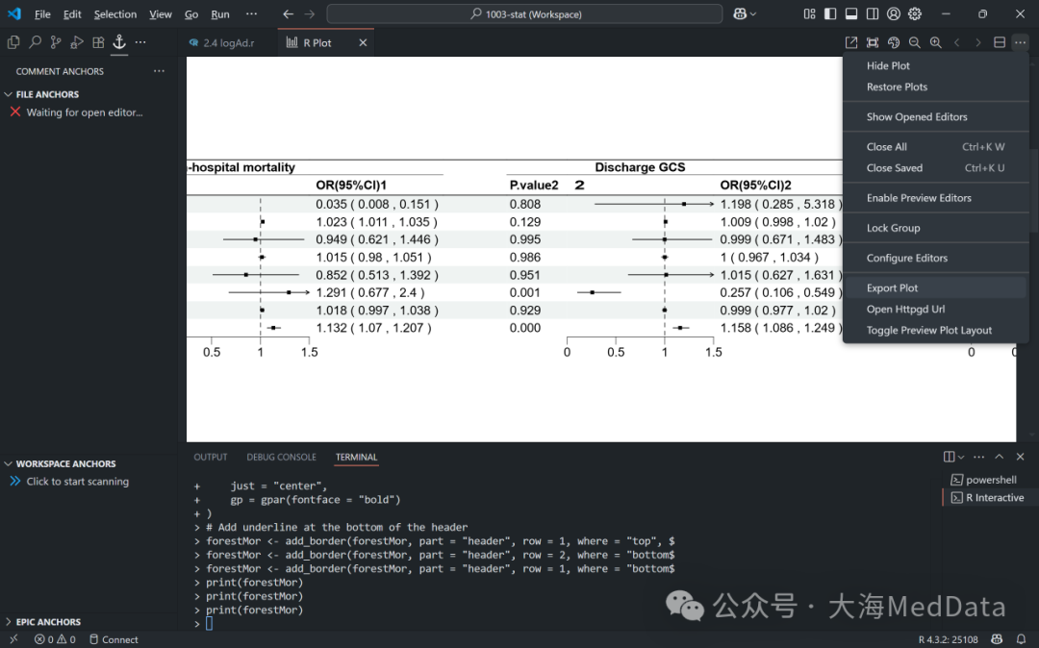Open the Run menu
This screenshot has width=1039, height=648.
220,13
